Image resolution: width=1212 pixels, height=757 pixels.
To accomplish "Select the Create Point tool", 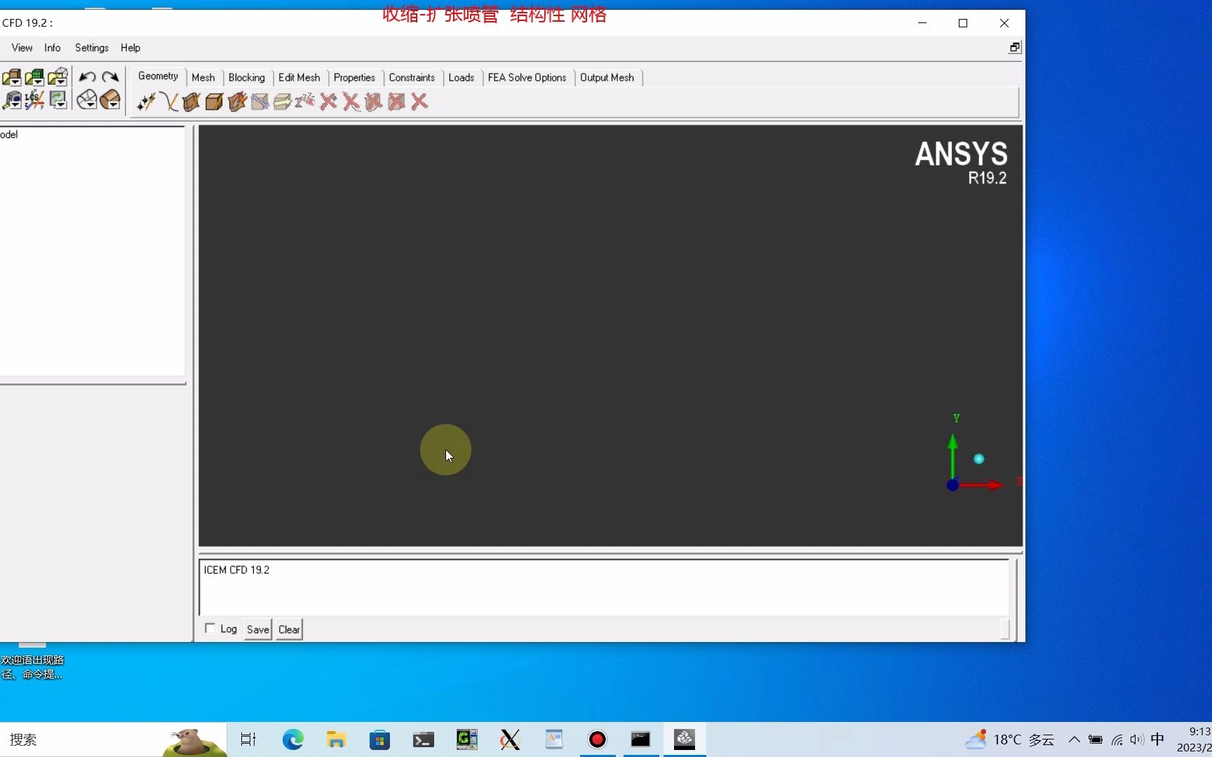I will (146, 102).
